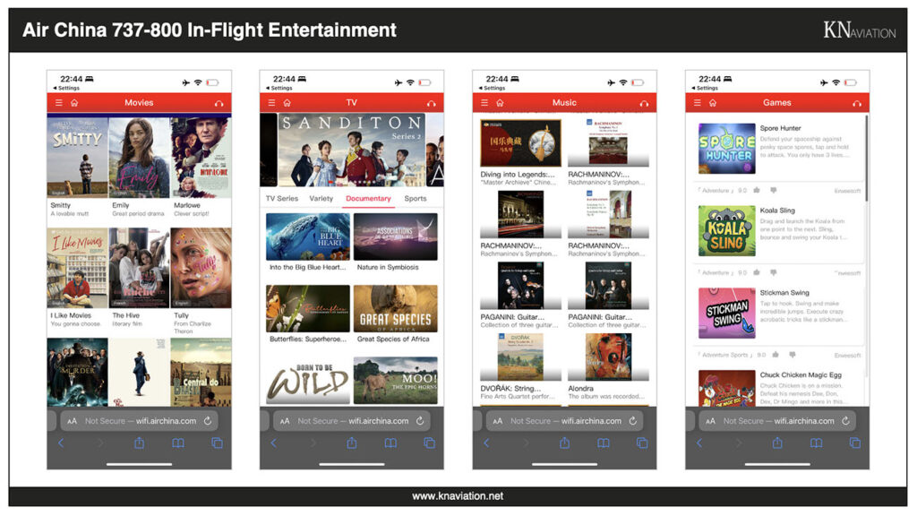Go back to Settings on the Movies screen
Viewport: 917px width, 516px height.
[x=66, y=89]
